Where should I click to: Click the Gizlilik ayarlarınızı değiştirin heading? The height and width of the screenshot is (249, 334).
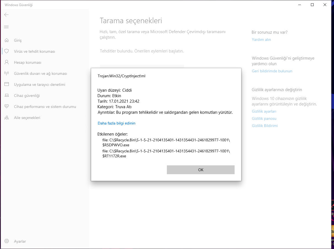[x=277, y=90]
